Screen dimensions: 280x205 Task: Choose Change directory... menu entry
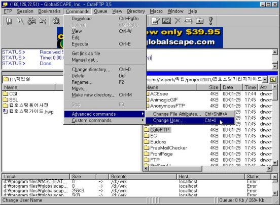pyautogui.click(x=104, y=69)
